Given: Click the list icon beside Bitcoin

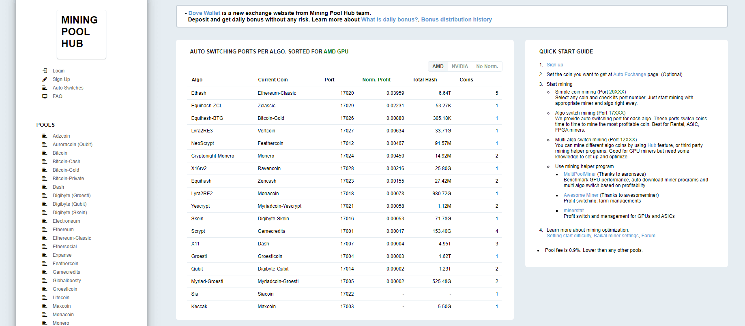Looking at the screenshot, I should tap(45, 153).
